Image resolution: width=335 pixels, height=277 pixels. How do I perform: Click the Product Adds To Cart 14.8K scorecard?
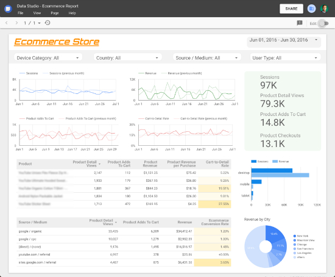(x=283, y=120)
